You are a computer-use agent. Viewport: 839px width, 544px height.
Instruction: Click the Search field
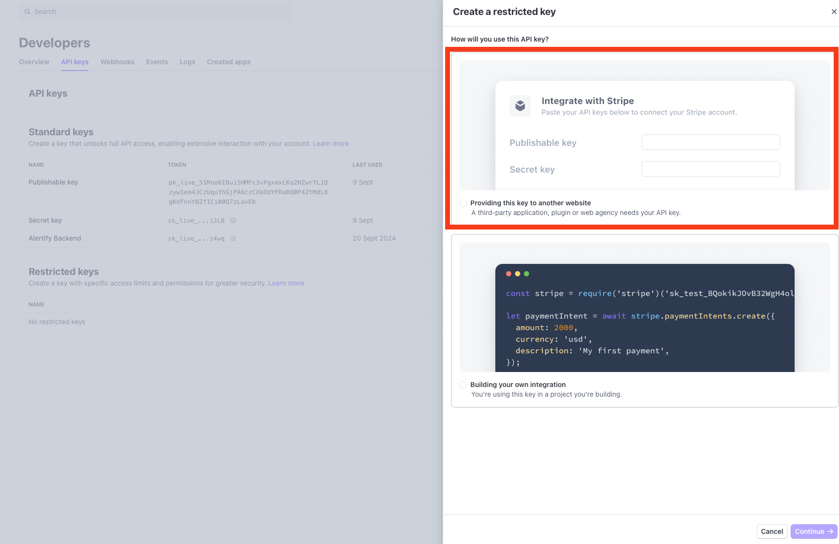pos(155,12)
